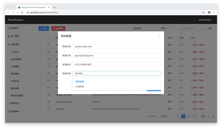Click the blue 添加 button

44,28
